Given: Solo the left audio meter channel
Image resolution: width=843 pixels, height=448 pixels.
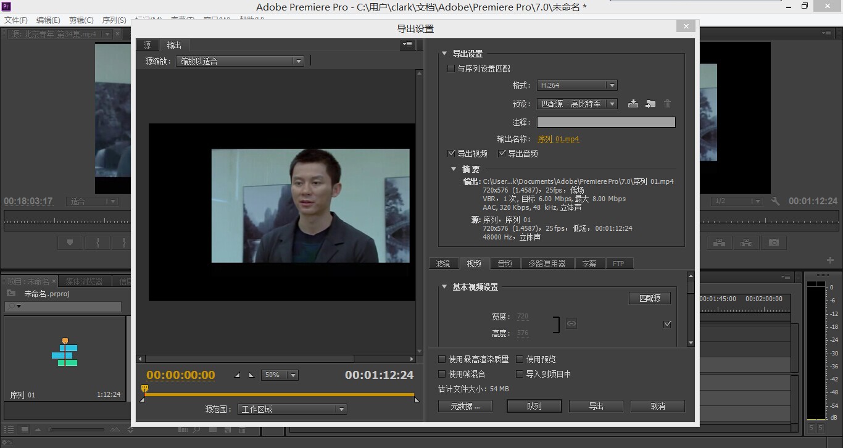Looking at the screenshot, I should [812, 428].
